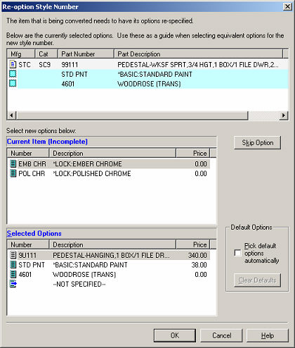295x348 pixels.
Task: Confirm with the OK button
Action: (x=175, y=335)
